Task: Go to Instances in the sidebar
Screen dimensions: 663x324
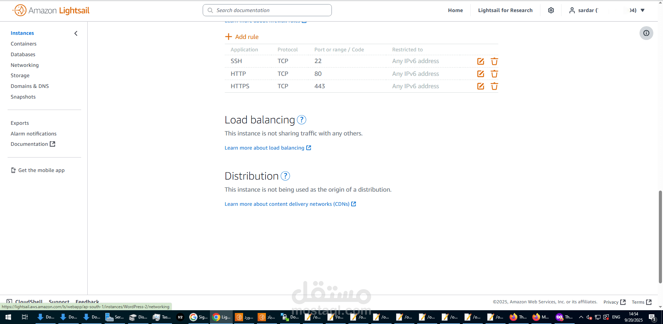Action: (22, 33)
